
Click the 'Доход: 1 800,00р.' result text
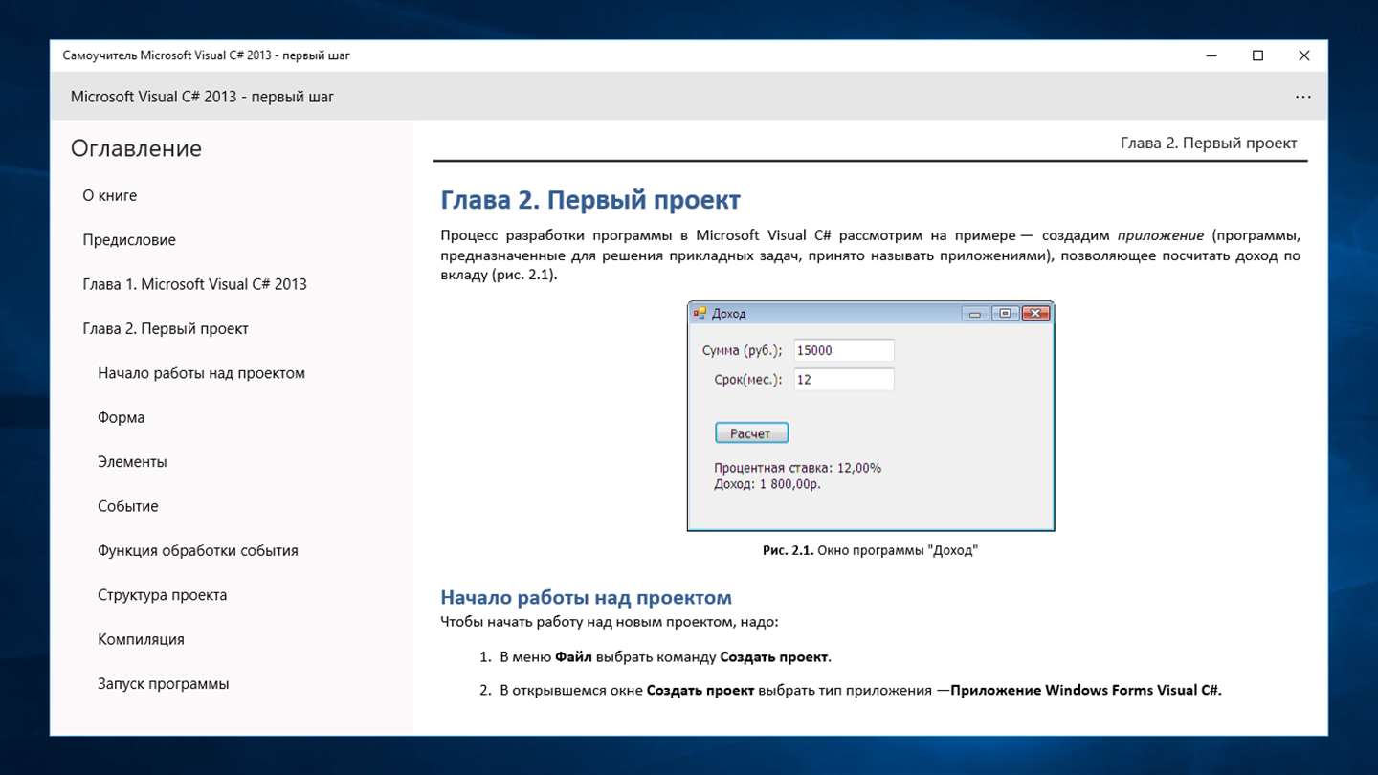[767, 484]
